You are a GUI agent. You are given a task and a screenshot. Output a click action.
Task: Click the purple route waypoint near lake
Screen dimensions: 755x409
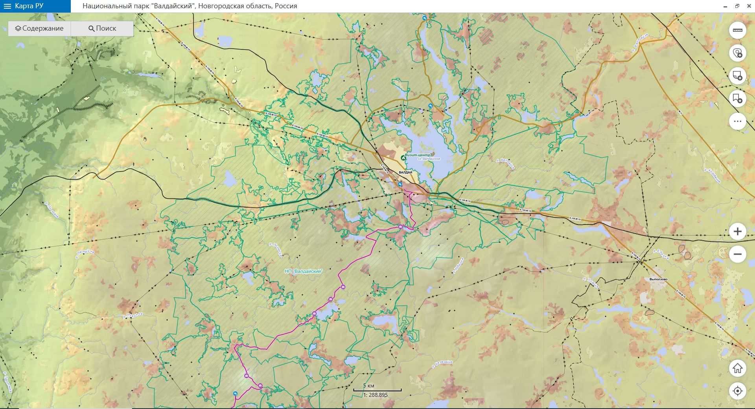click(x=314, y=313)
